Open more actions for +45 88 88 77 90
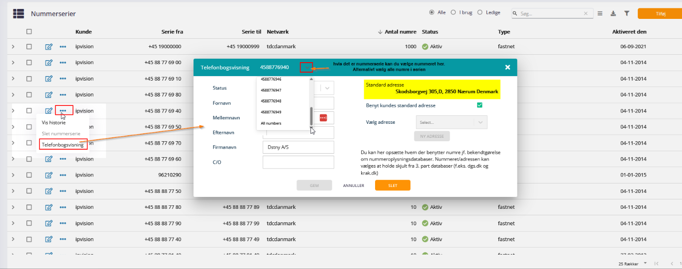 pos(63,223)
